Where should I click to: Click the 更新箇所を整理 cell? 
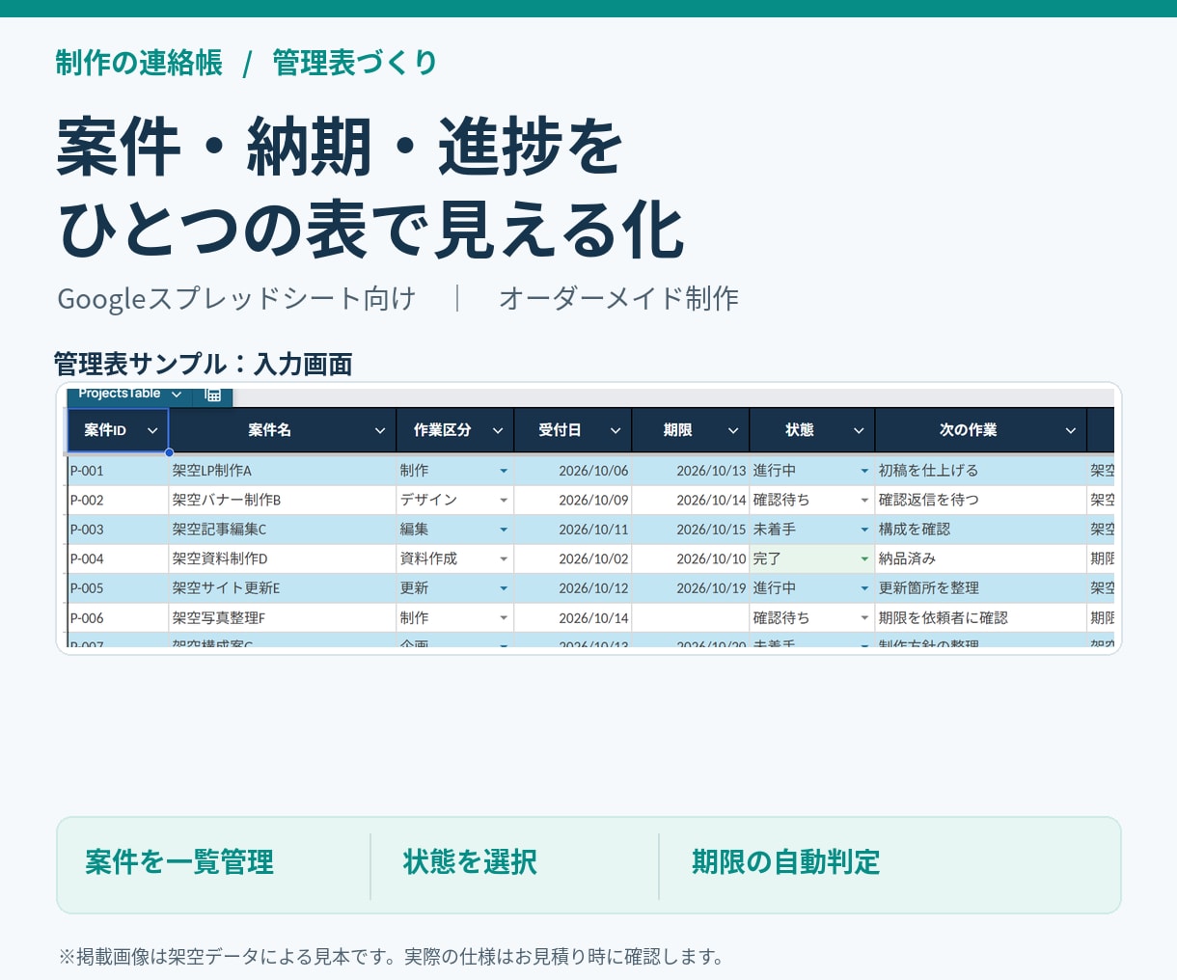click(x=980, y=588)
